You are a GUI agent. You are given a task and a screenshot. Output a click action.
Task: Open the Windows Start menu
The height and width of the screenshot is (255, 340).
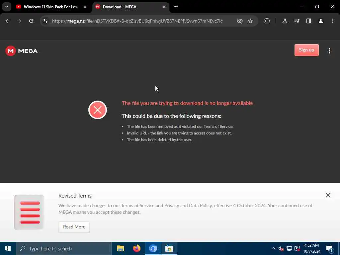(x=8, y=248)
